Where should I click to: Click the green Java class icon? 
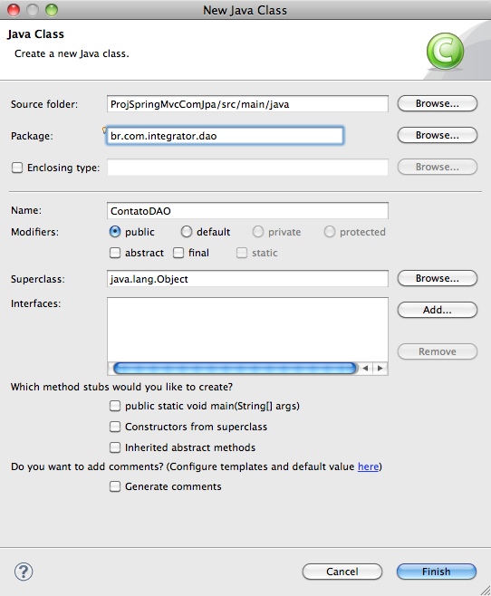(445, 51)
